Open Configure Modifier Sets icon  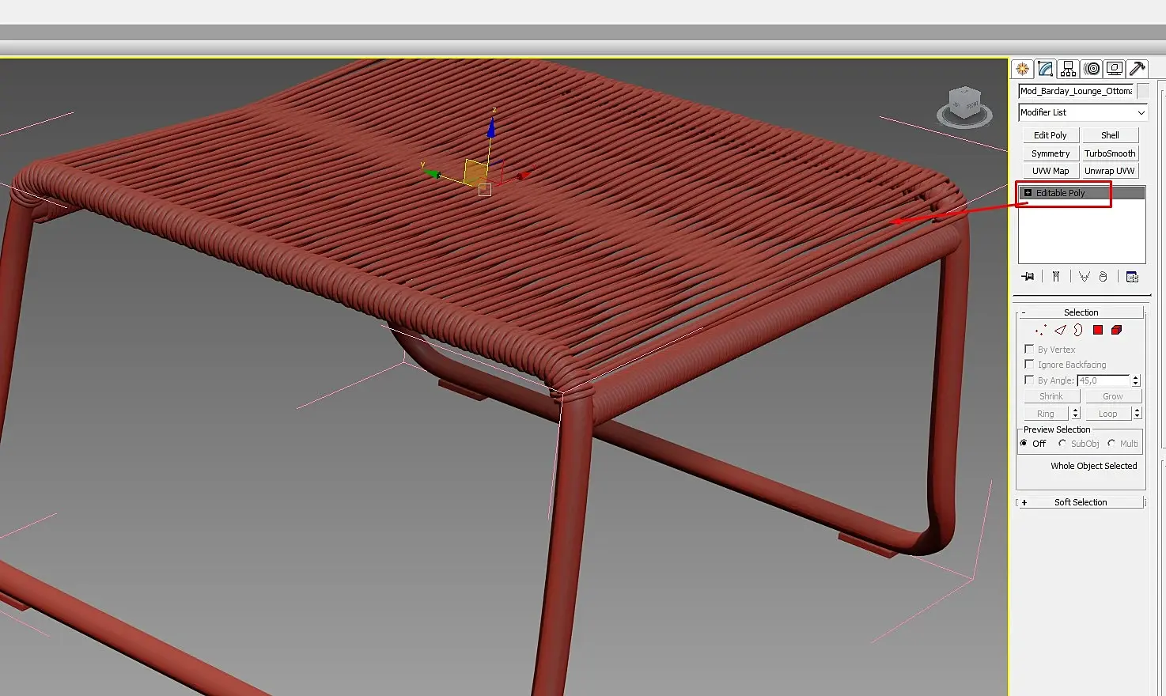(1132, 277)
